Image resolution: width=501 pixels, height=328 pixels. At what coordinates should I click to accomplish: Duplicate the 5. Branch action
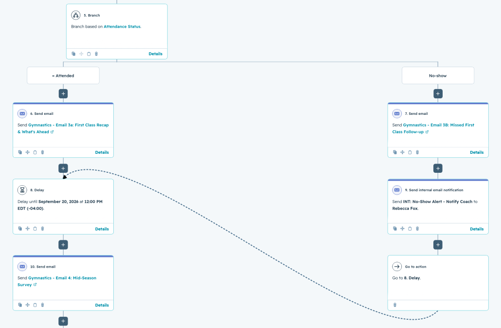(x=73, y=54)
